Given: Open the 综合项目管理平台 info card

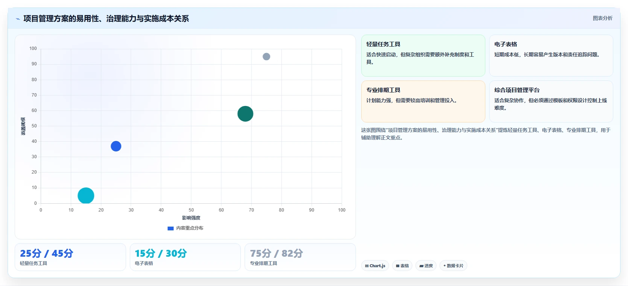Looking at the screenshot, I should [551, 101].
